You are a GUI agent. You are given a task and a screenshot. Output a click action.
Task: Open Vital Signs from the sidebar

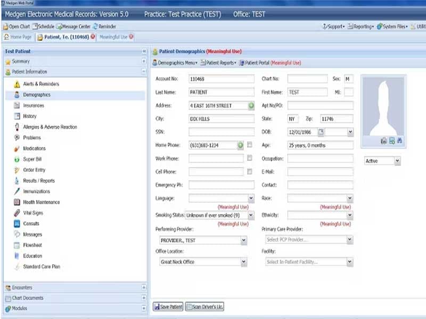pyautogui.click(x=33, y=213)
